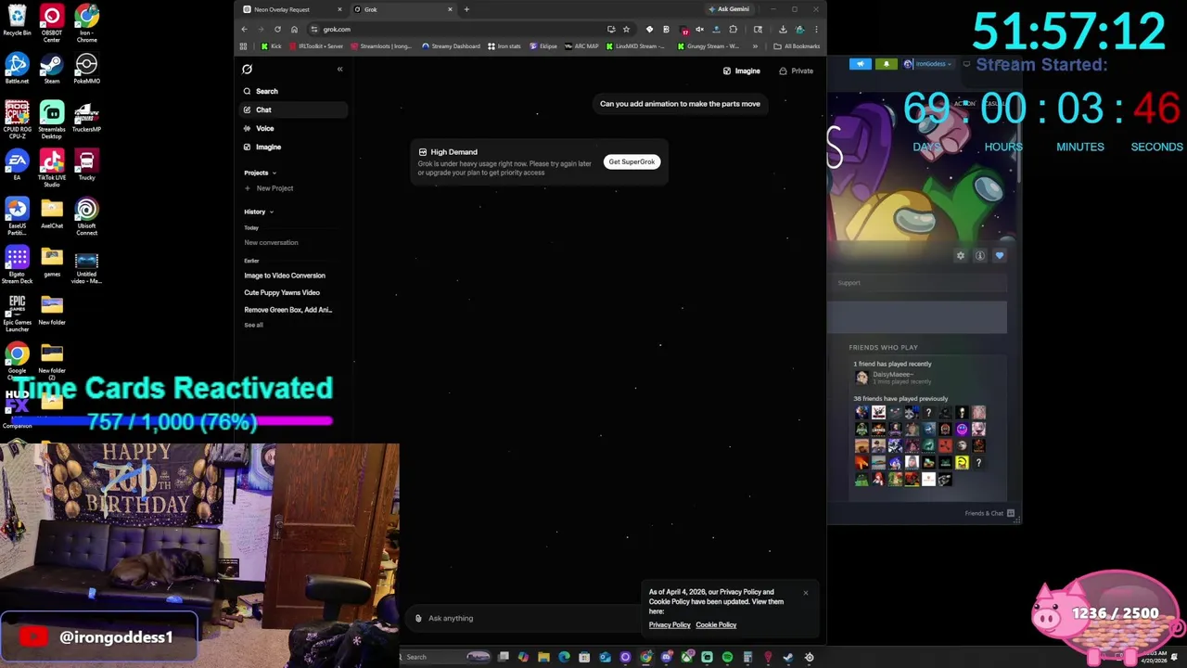Screen dimensions: 1187x668
Task: Open the All Bookmarks folder
Action: click(797, 45)
